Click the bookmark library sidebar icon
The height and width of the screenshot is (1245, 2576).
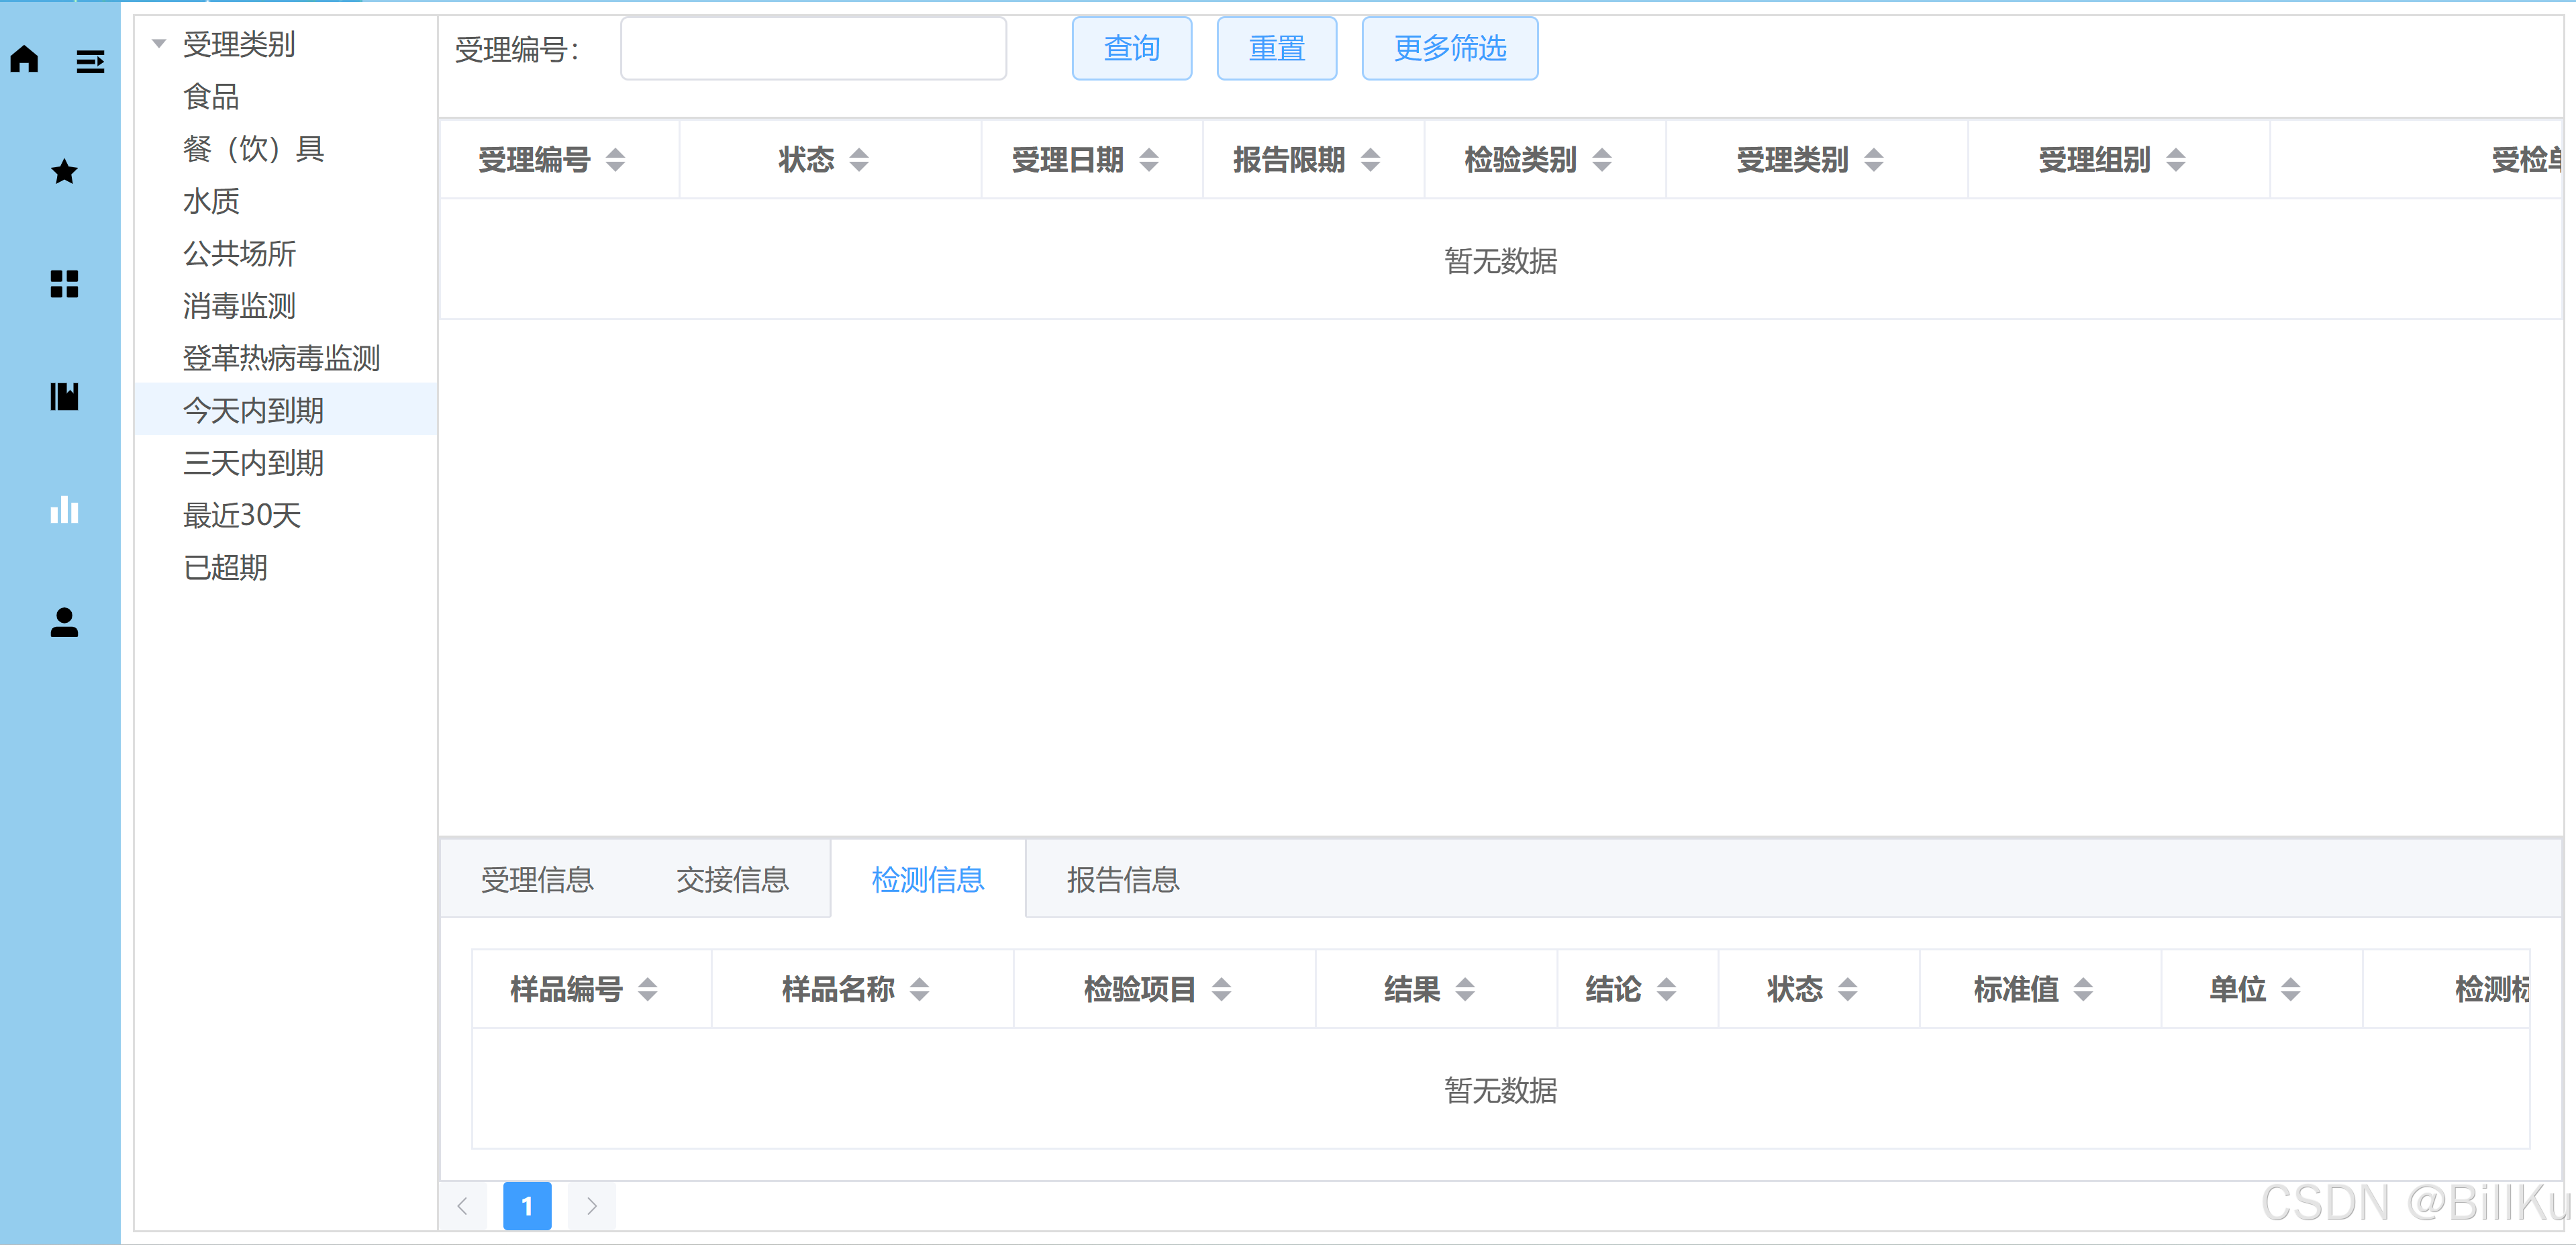[x=64, y=396]
